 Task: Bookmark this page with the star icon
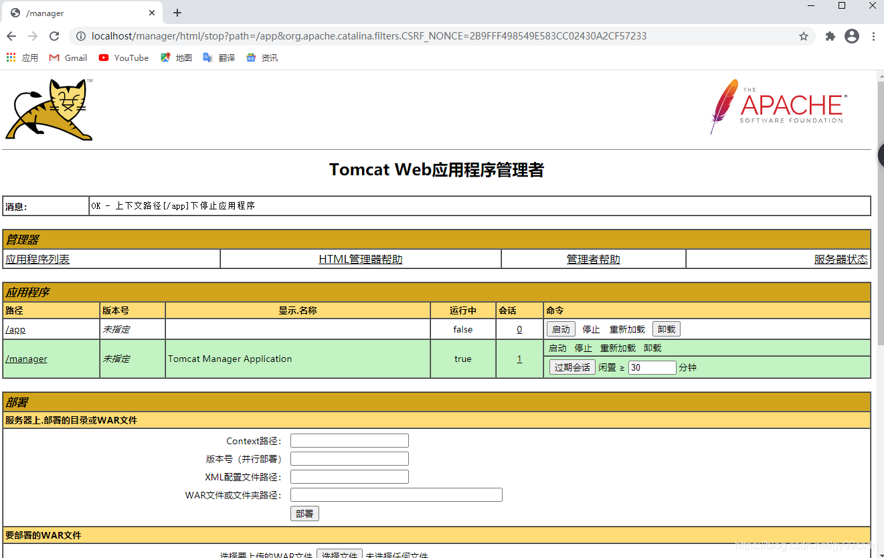(x=804, y=36)
